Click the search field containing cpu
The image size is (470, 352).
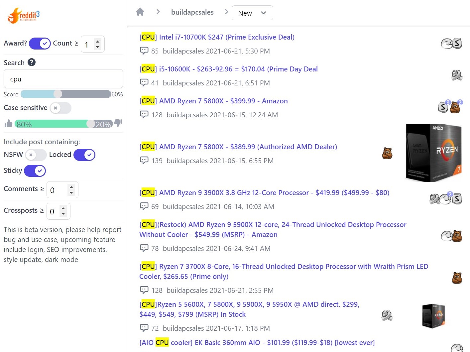click(x=63, y=79)
